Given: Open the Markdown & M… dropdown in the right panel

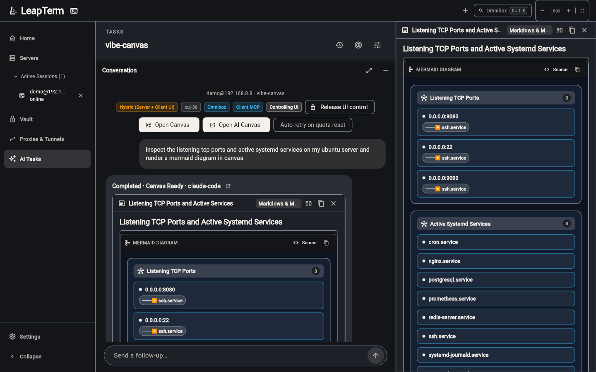Looking at the screenshot, I should [x=529, y=30].
